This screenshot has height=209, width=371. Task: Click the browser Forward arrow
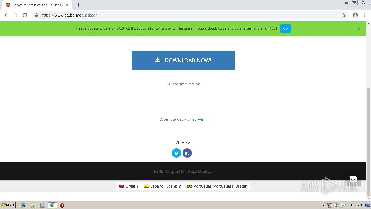16,15
